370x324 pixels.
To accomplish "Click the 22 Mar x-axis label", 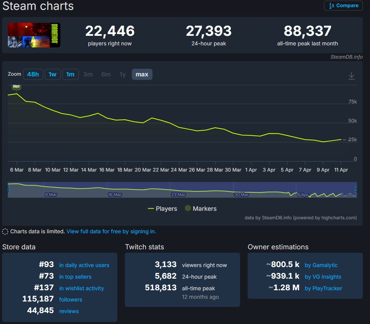I will coord(161,170).
